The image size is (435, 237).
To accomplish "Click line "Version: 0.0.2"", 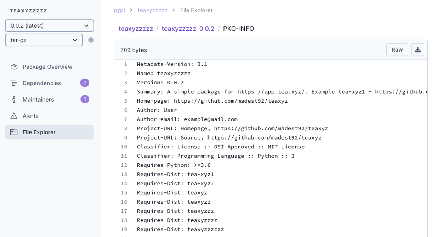I will pos(160,83).
